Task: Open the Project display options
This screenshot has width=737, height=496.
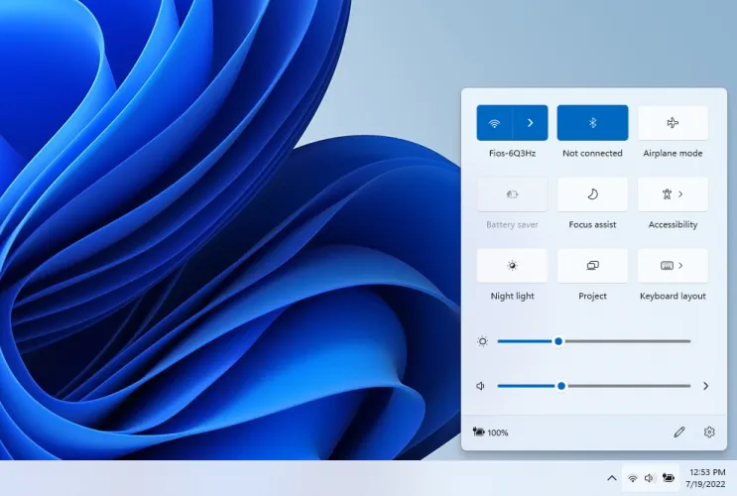Action: point(592,266)
